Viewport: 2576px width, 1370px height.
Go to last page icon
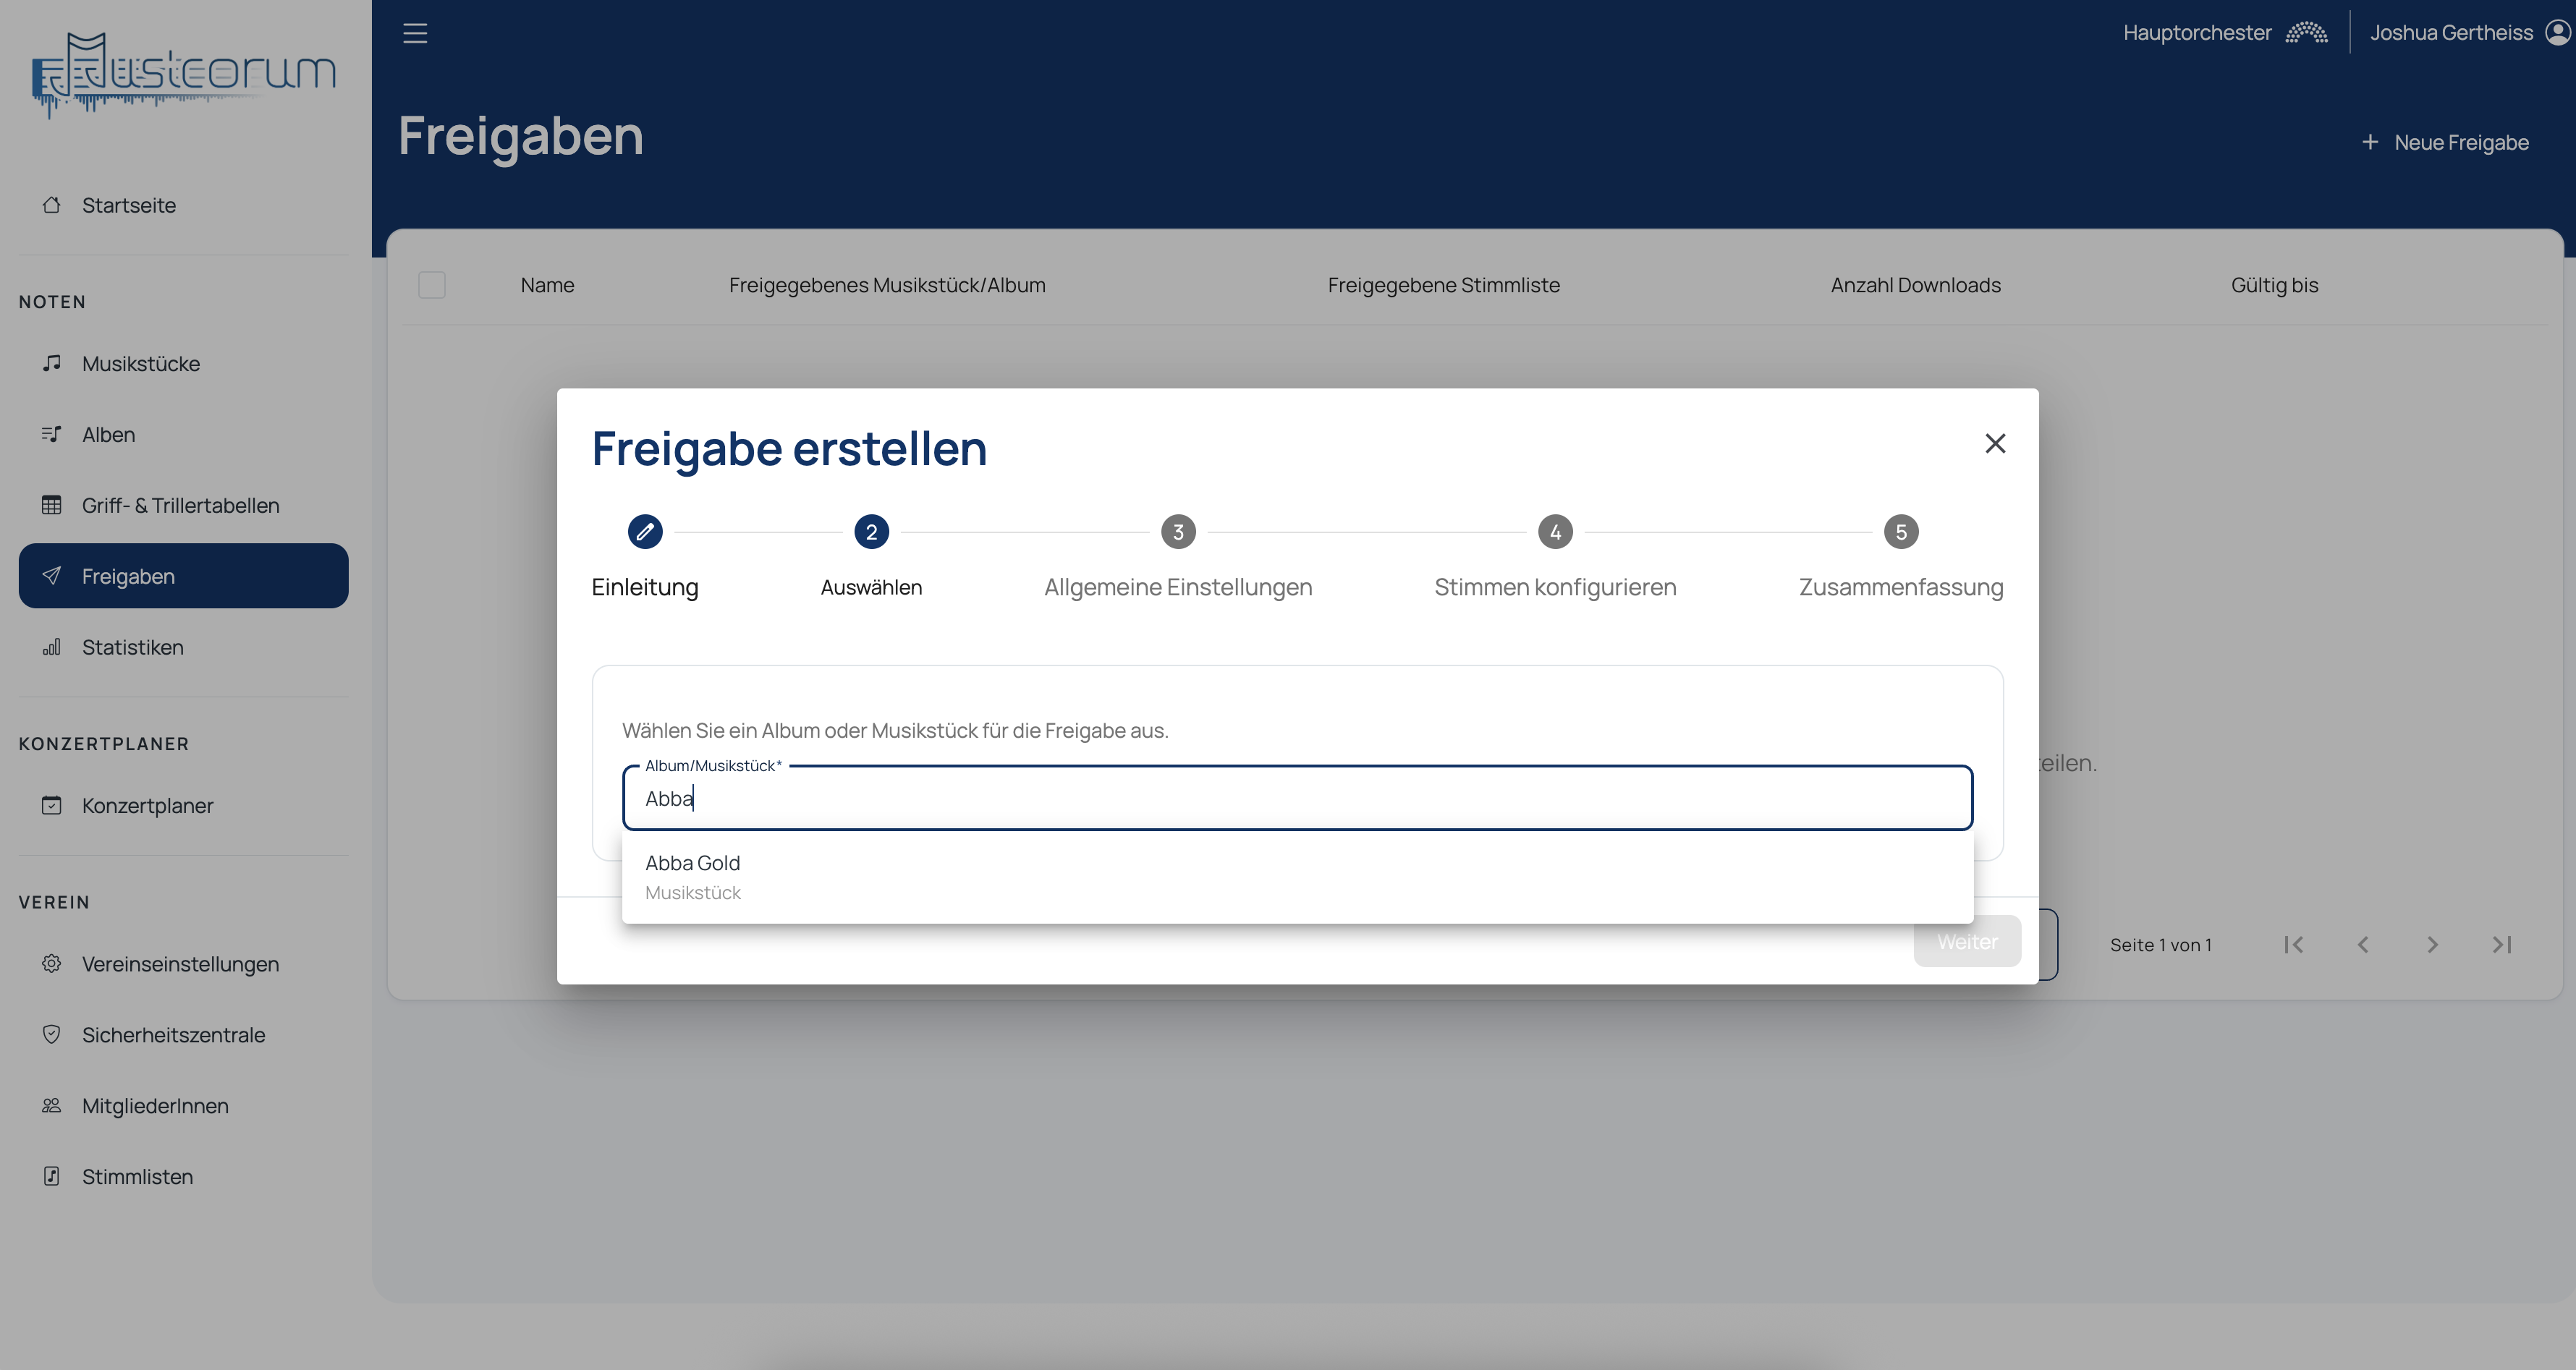tap(2502, 945)
